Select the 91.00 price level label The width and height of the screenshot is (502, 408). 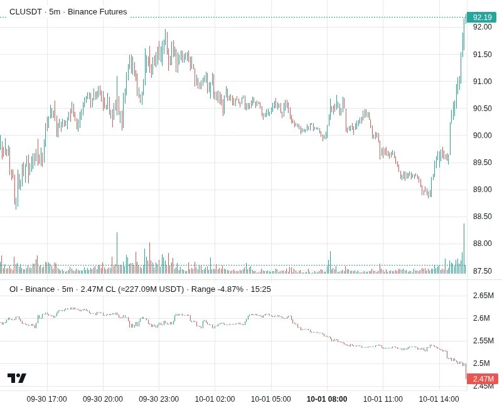coord(483,82)
